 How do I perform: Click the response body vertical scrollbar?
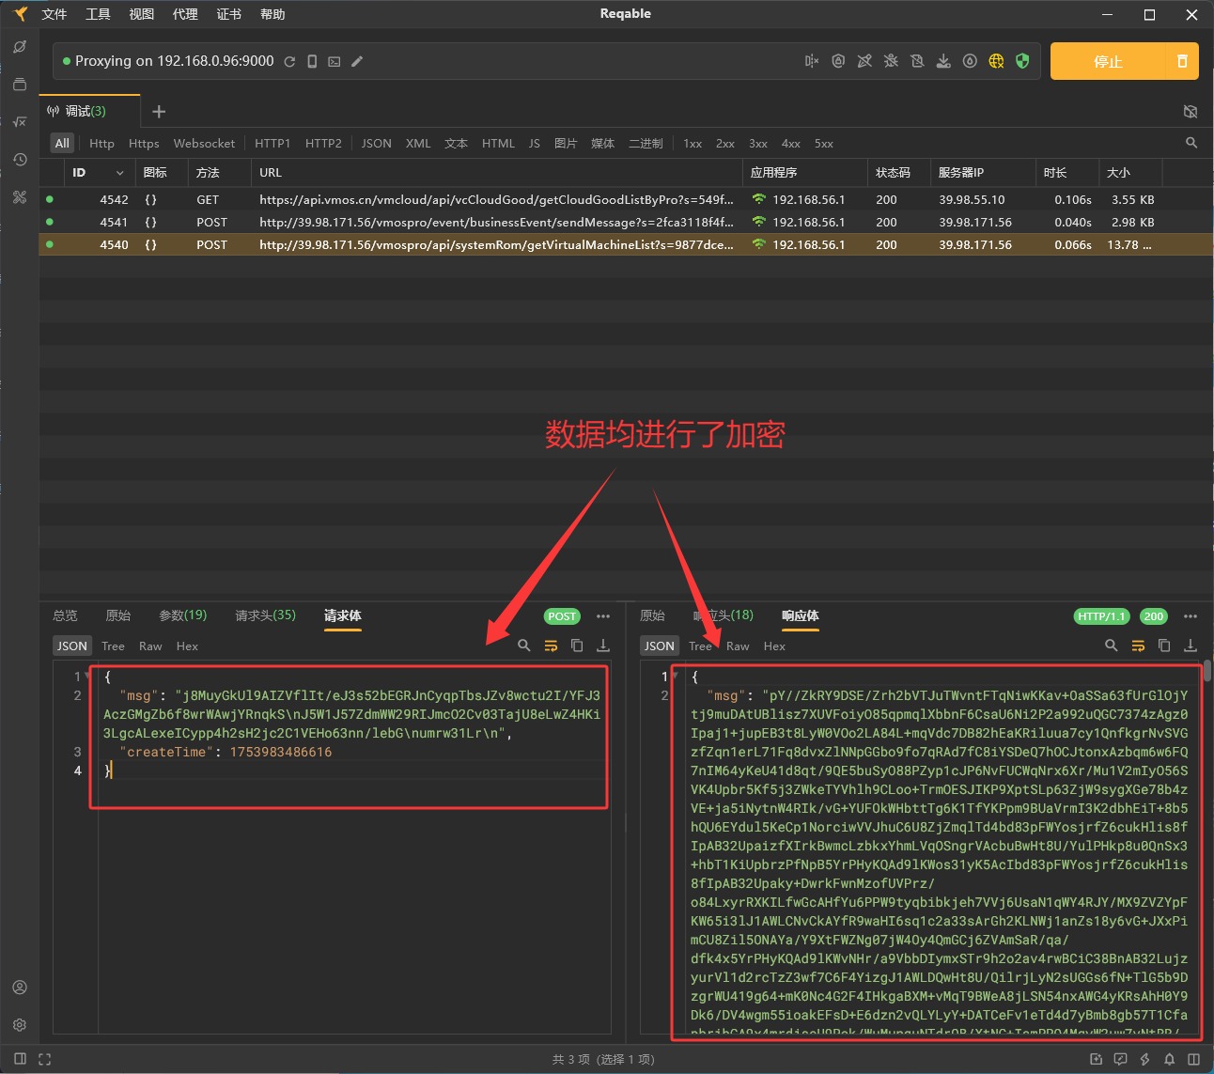[x=1207, y=670]
